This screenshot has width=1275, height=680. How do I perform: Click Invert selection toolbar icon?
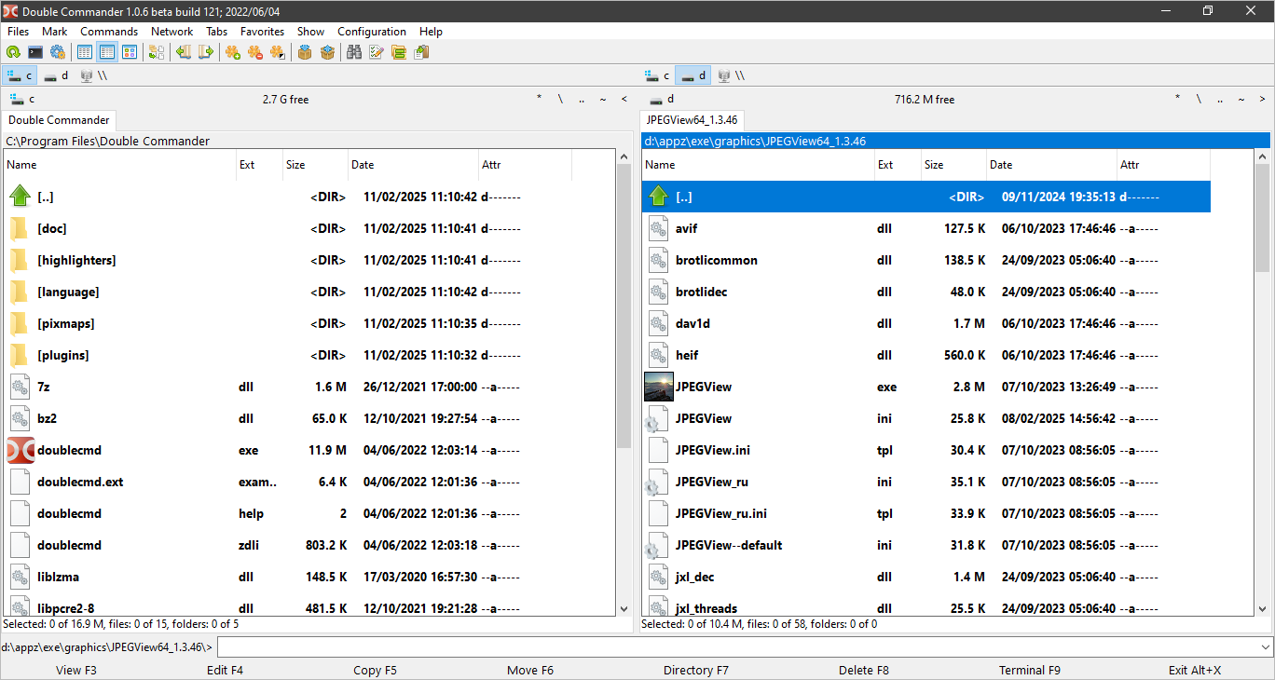click(x=278, y=52)
